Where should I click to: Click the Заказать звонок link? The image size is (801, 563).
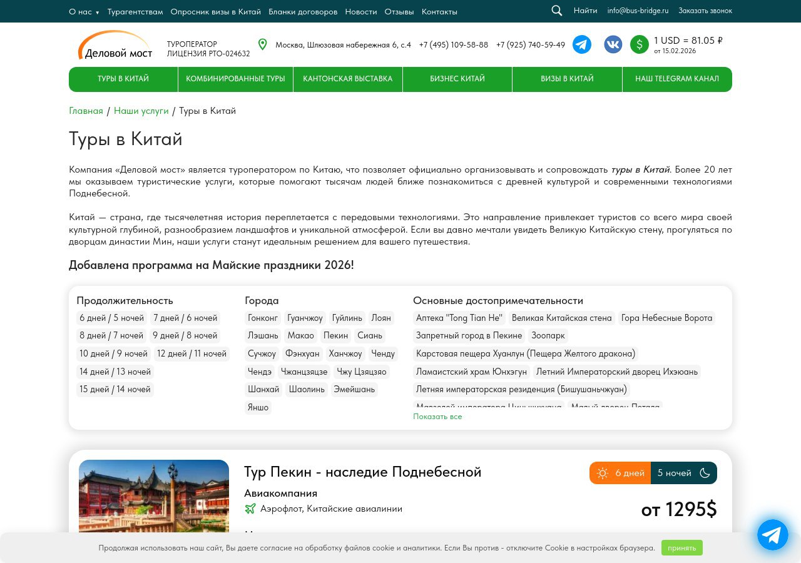coord(705,11)
